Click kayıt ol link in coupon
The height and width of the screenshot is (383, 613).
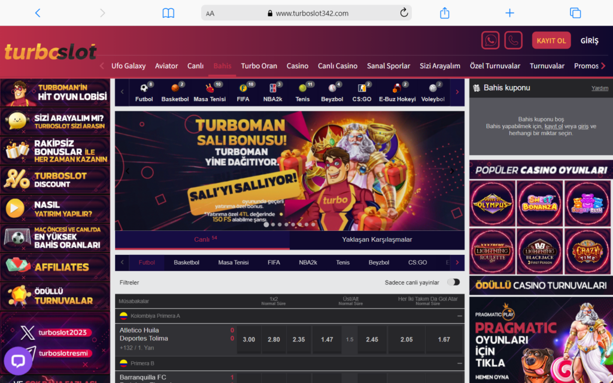pyautogui.click(x=554, y=126)
